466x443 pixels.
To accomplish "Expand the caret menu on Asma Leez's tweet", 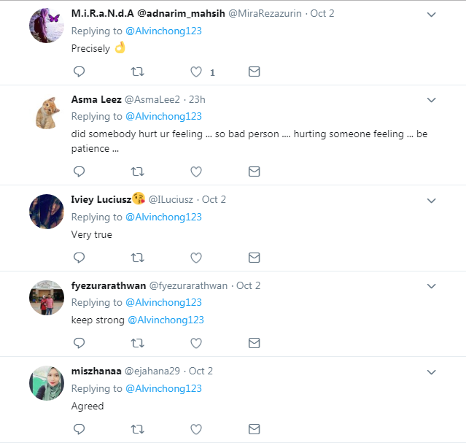I will [x=431, y=100].
